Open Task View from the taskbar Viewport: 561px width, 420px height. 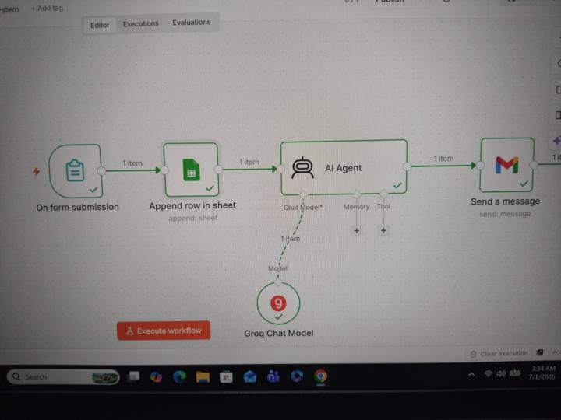coord(133,376)
